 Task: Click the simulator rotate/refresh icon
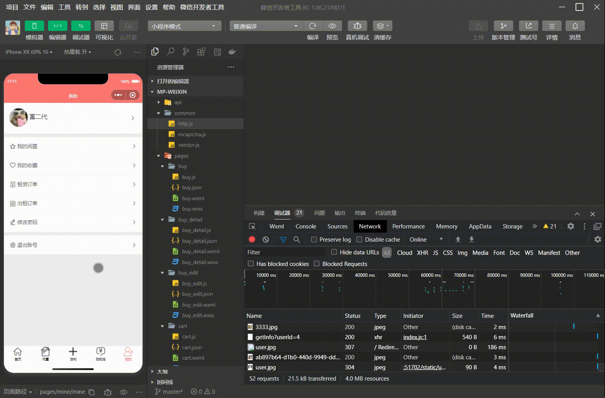[x=118, y=52]
